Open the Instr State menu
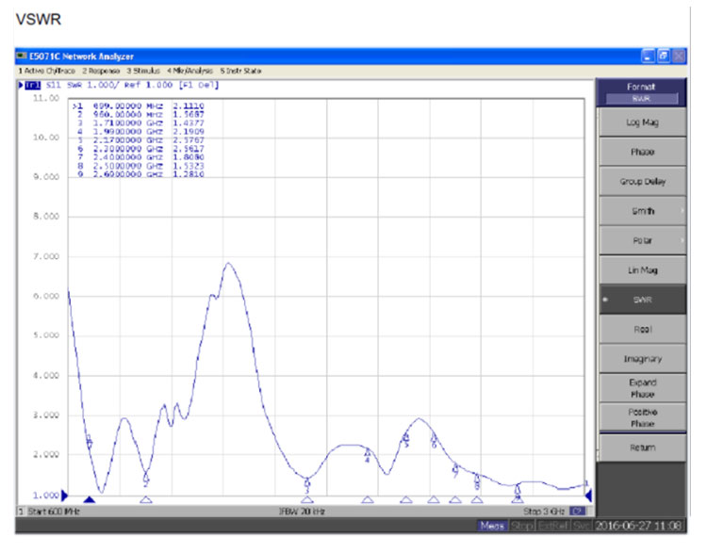This screenshot has height=553, width=707. 241,71
